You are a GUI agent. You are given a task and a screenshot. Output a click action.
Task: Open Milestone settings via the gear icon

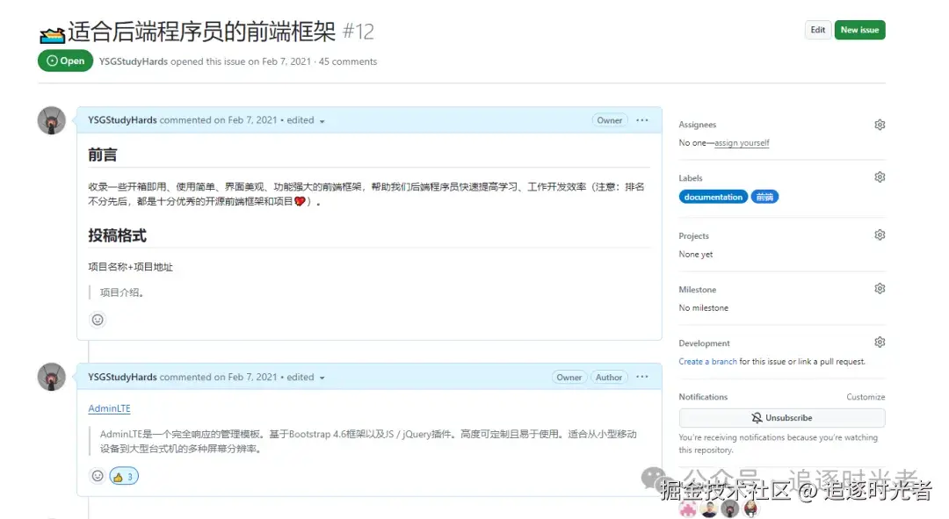[x=880, y=288]
